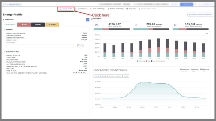Click the annual energy usage bar chart icon
The image size is (216, 121).
(x=175, y=25)
